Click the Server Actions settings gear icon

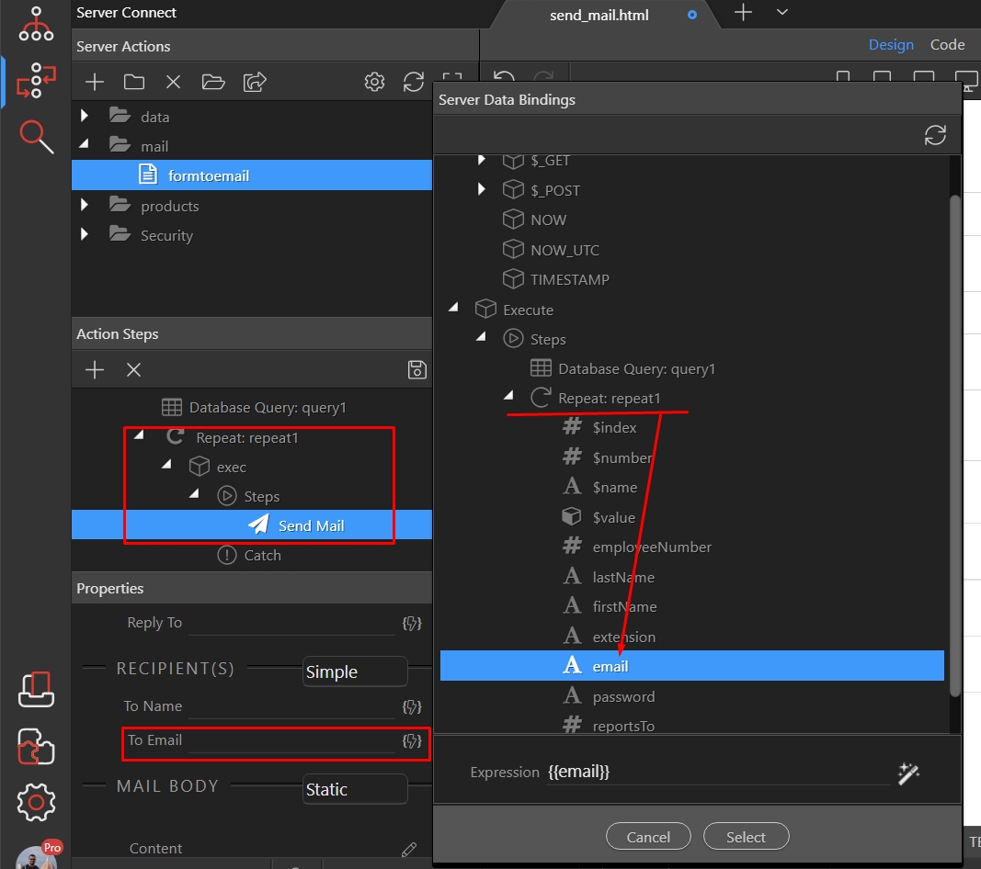pos(374,83)
